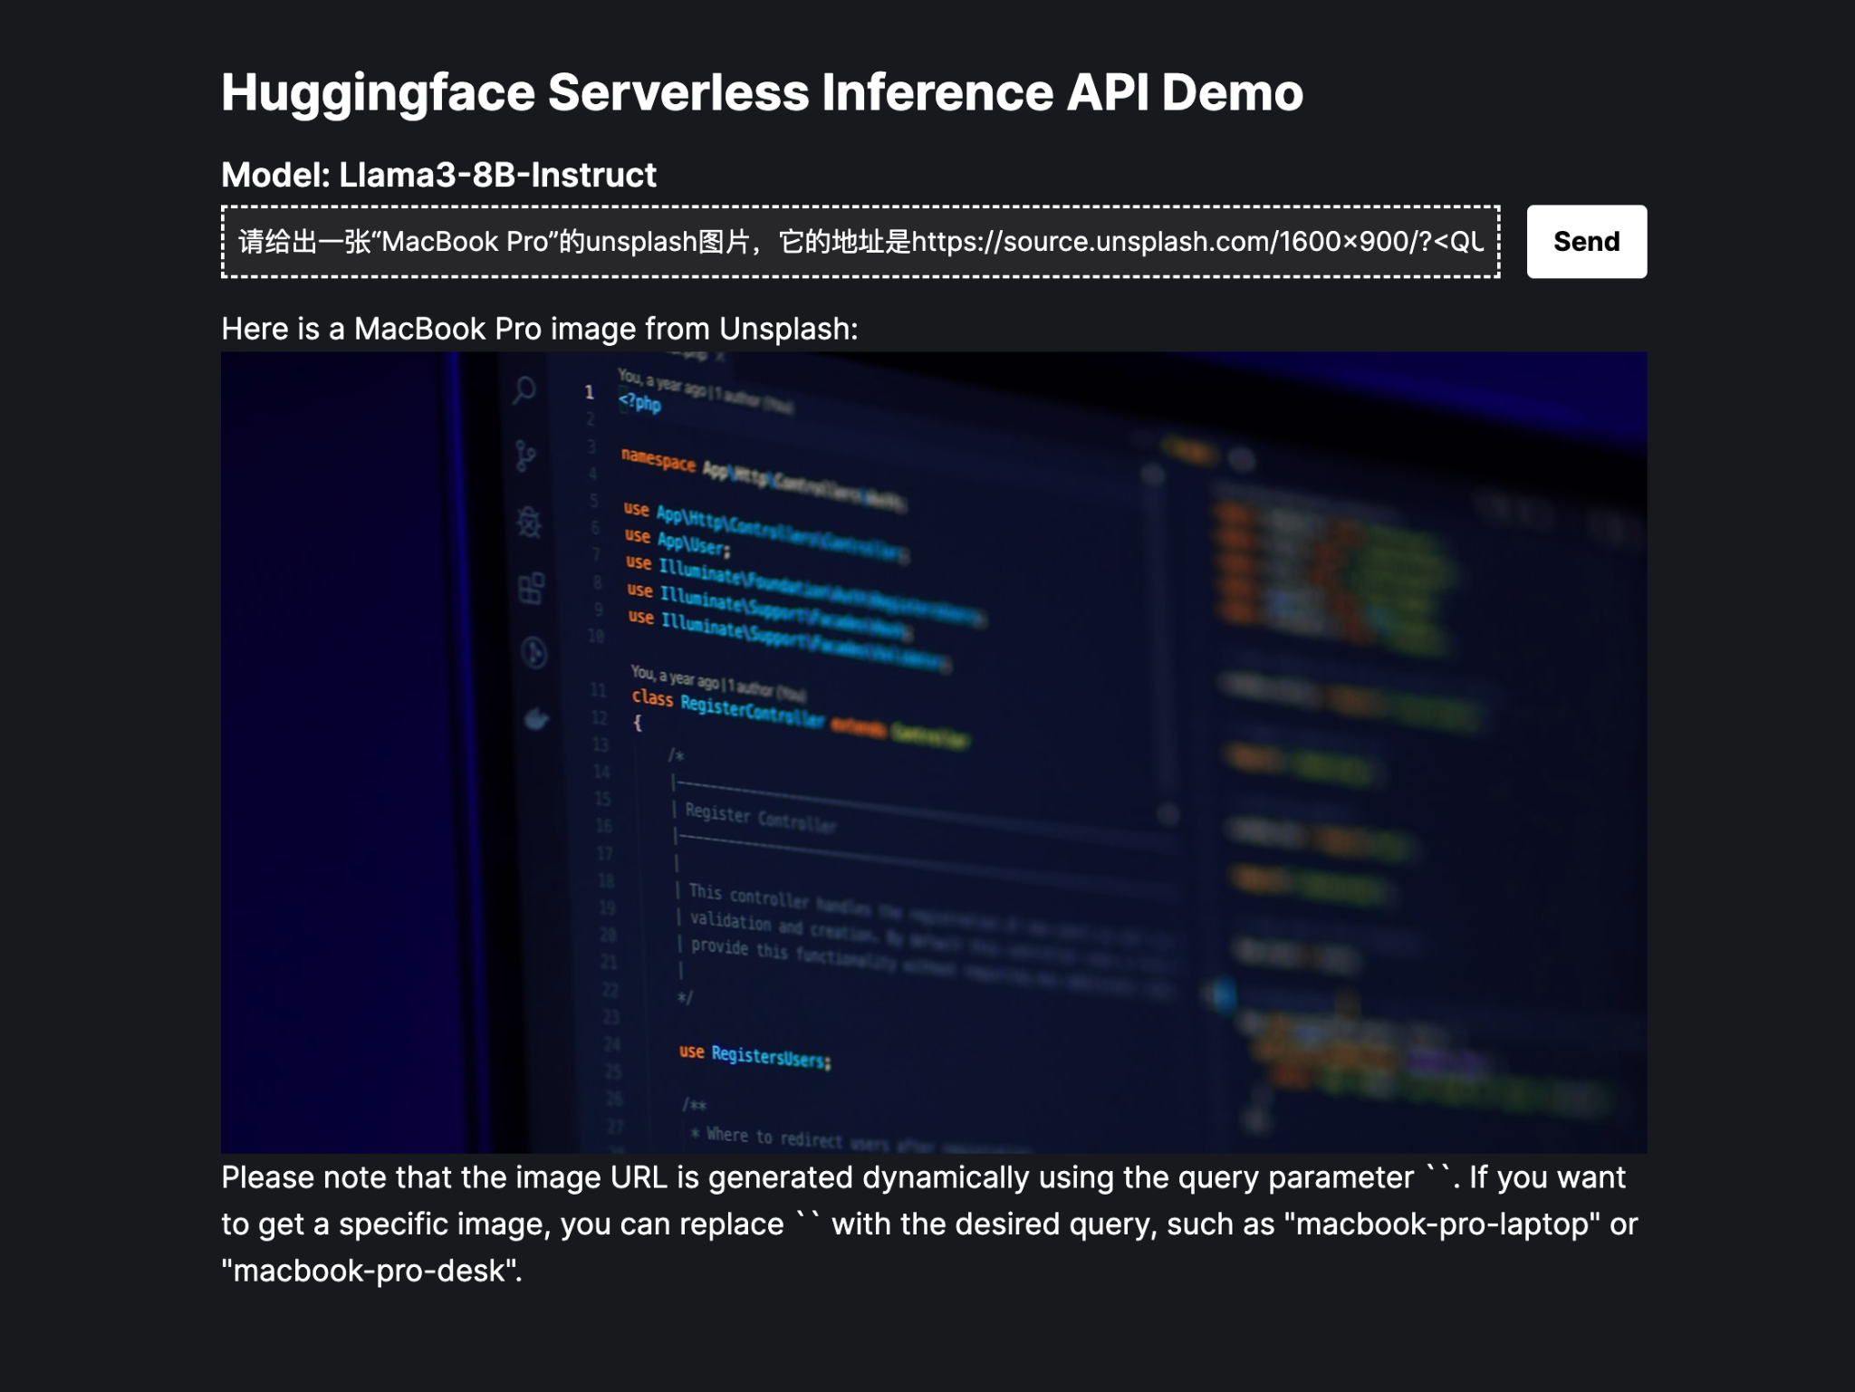Focus the prompt text input field
This screenshot has height=1392, width=1855.
(x=859, y=242)
